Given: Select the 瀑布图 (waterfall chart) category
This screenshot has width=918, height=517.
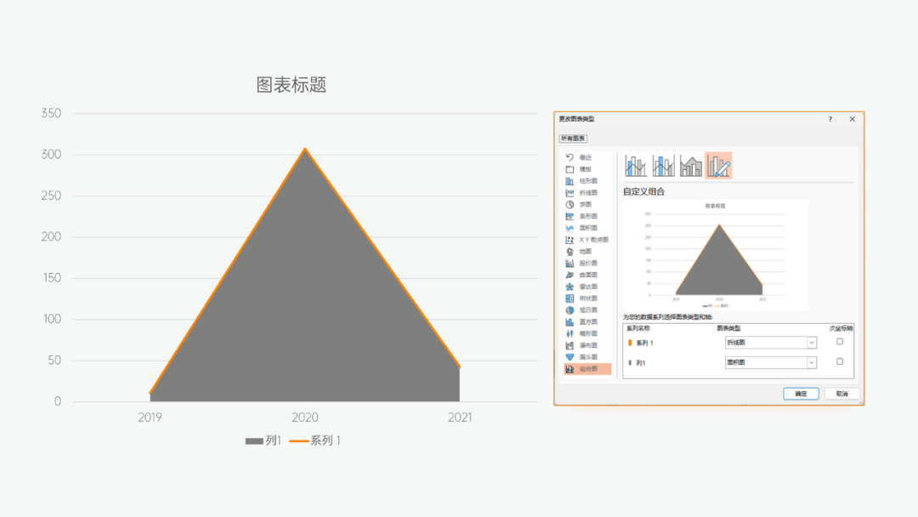Looking at the screenshot, I should [585, 345].
